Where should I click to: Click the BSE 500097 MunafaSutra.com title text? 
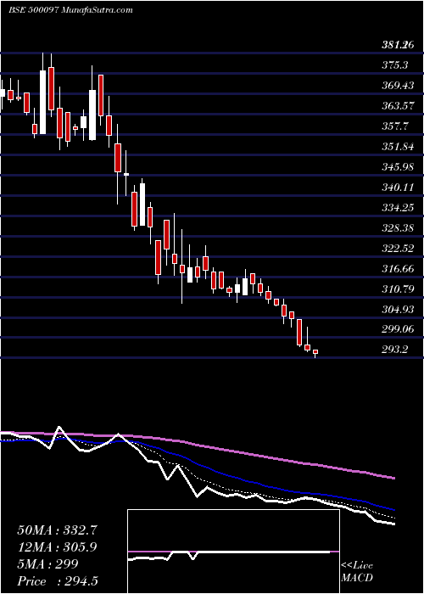tap(70, 10)
